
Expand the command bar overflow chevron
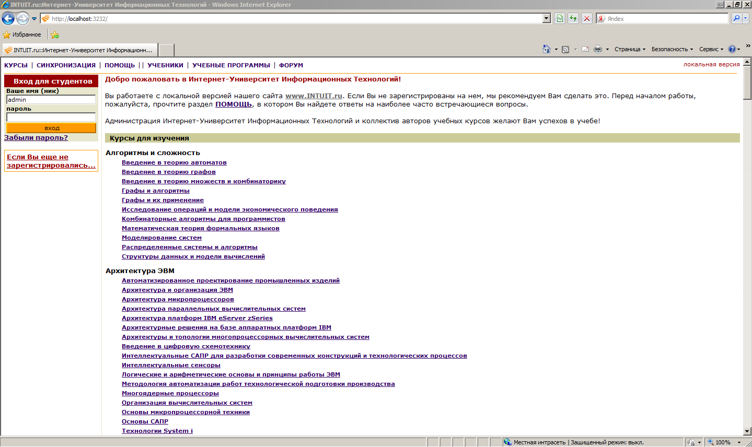click(748, 46)
